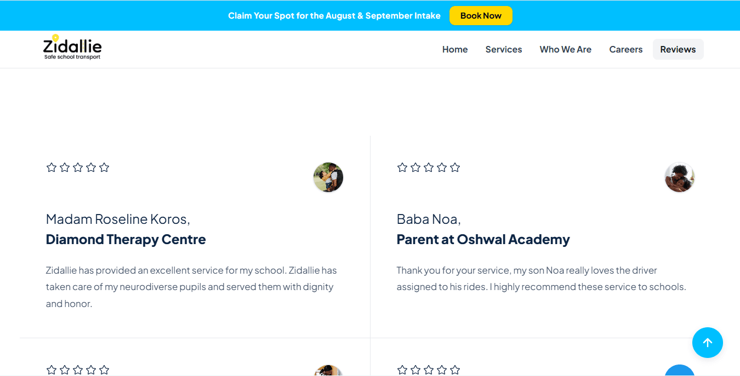Click first star in Roseline Koros's rating

point(52,167)
